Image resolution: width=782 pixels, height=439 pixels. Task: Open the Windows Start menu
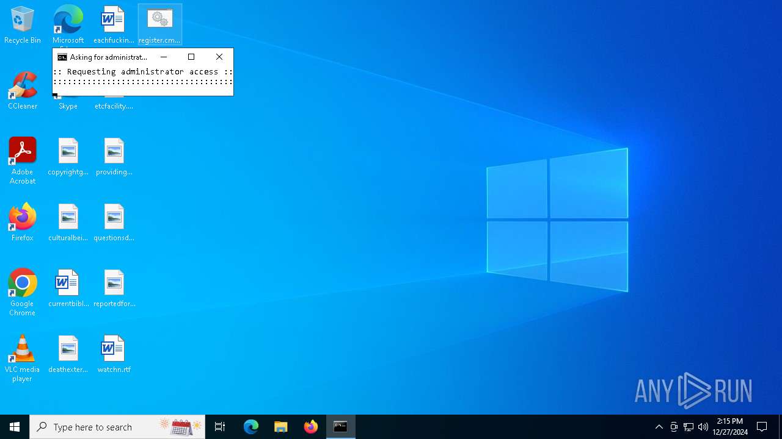(15, 427)
